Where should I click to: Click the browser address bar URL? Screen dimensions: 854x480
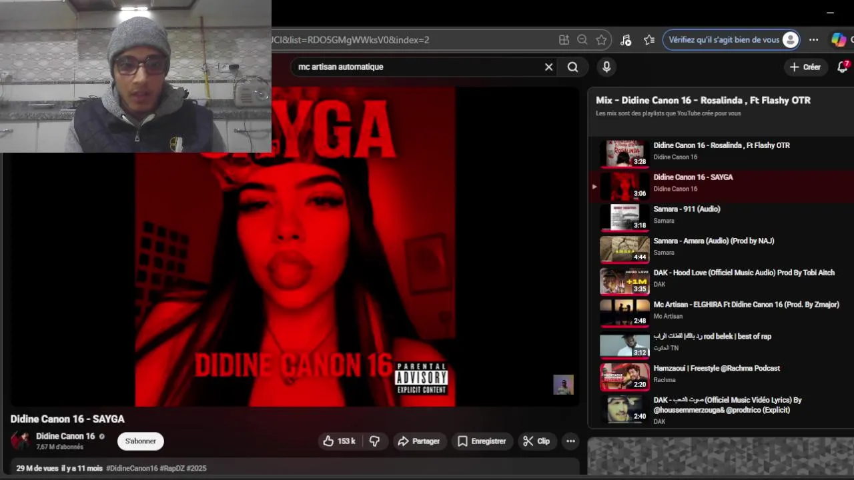[x=350, y=40]
